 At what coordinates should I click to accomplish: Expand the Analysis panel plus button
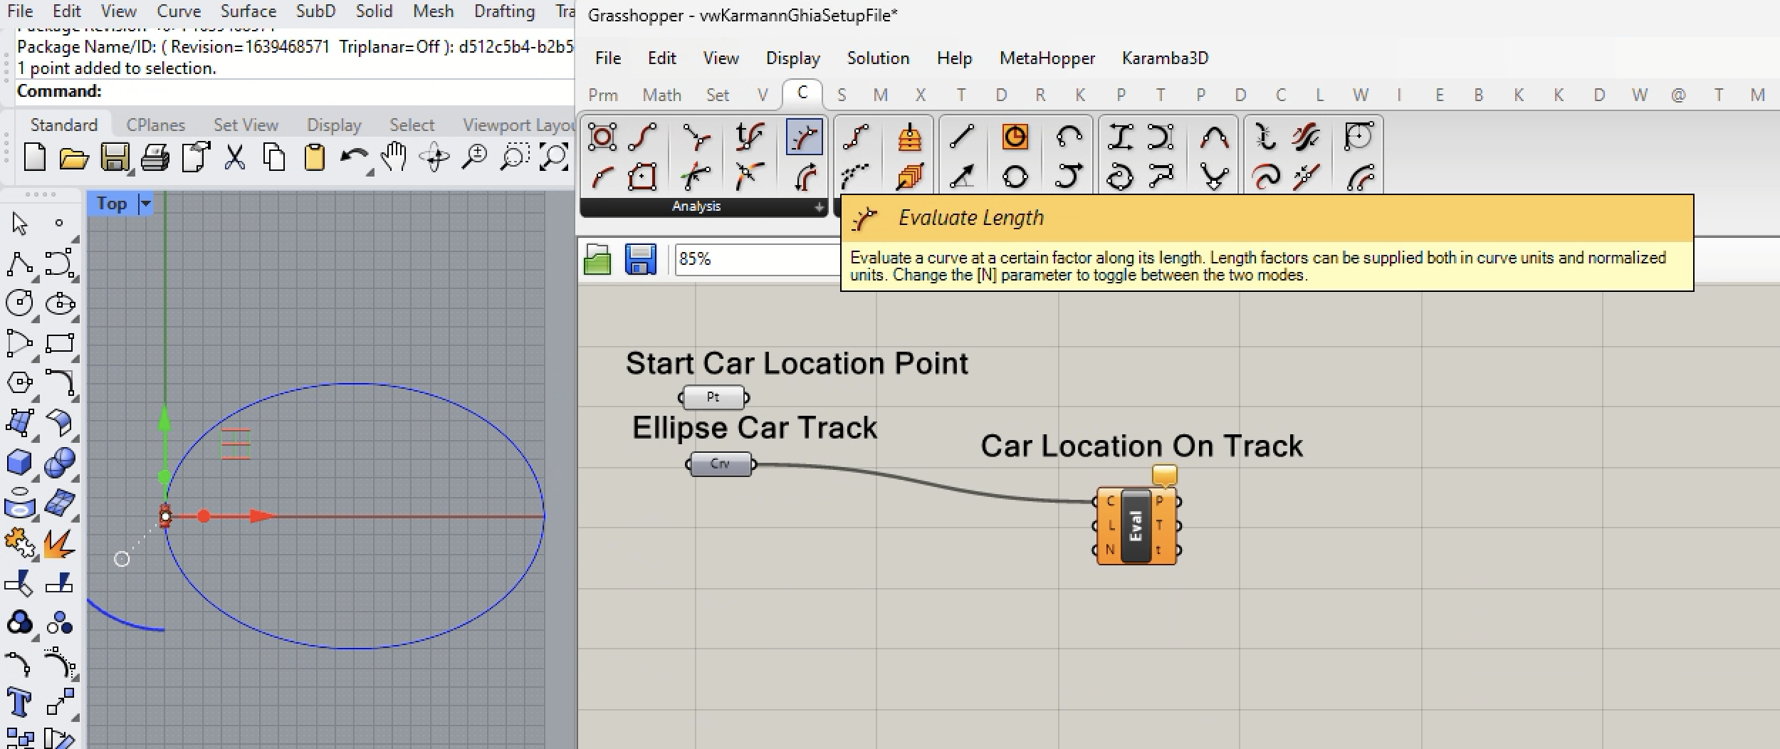819,207
